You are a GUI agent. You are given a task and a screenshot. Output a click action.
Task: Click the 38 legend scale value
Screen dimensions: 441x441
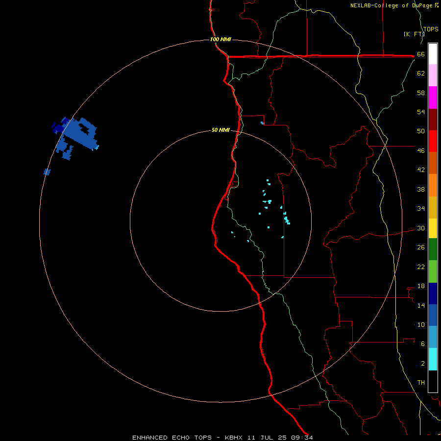[421, 190]
